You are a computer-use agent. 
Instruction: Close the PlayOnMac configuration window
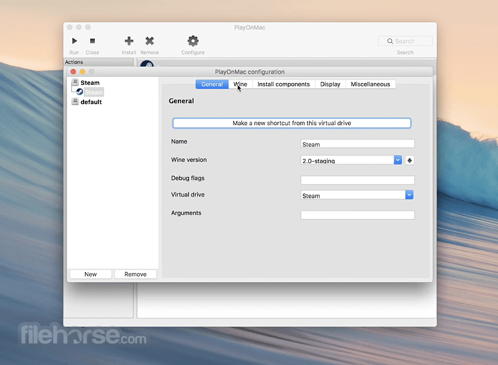[x=74, y=72]
